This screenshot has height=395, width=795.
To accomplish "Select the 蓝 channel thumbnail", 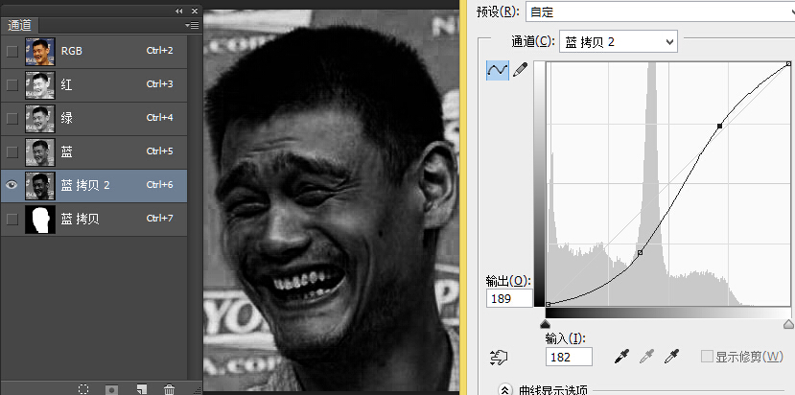I will (40, 151).
